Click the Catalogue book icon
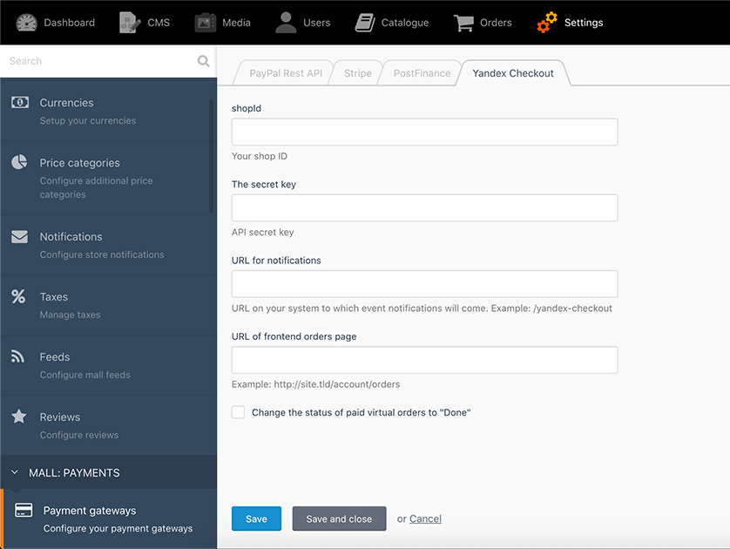The width and height of the screenshot is (730, 549). (365, 23)
